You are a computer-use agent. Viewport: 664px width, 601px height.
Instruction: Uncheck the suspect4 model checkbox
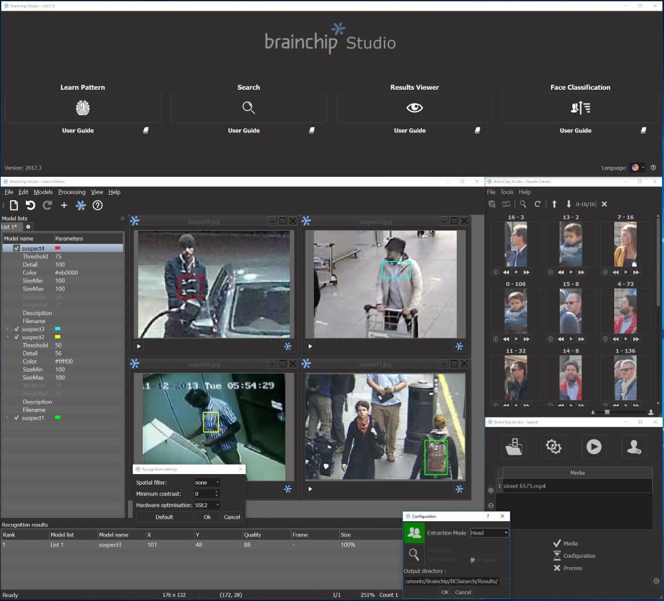point(17,248)
